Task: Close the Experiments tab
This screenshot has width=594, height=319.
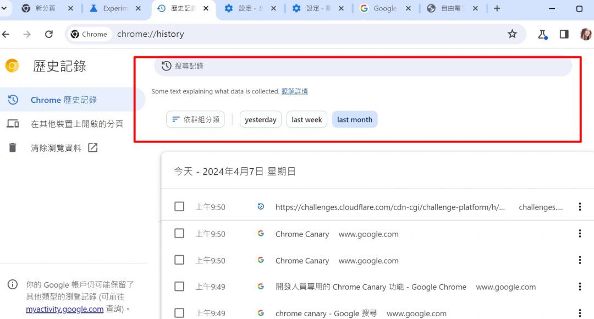Action: click(x=138, y=8)
